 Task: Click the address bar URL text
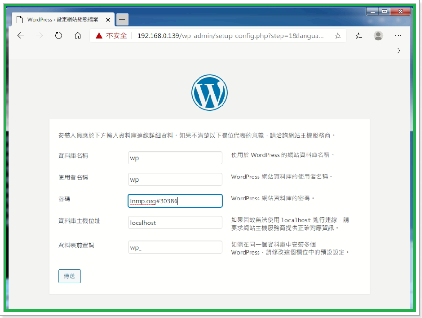pos(230,36)
